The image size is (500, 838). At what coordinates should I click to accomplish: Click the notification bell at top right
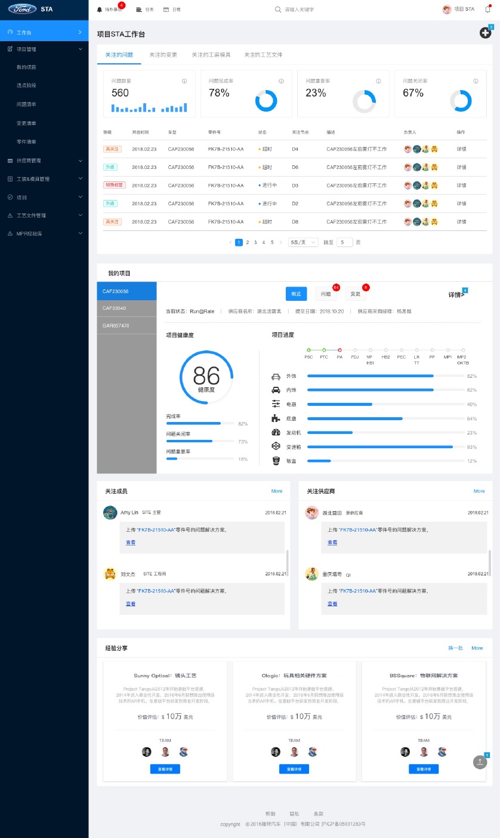487,10
